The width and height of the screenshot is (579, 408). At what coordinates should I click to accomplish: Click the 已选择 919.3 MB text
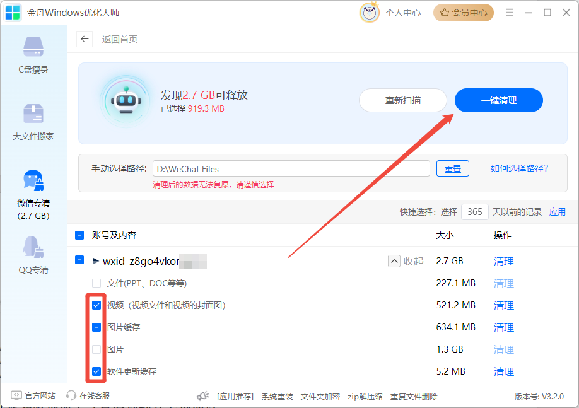coord(193,108)
